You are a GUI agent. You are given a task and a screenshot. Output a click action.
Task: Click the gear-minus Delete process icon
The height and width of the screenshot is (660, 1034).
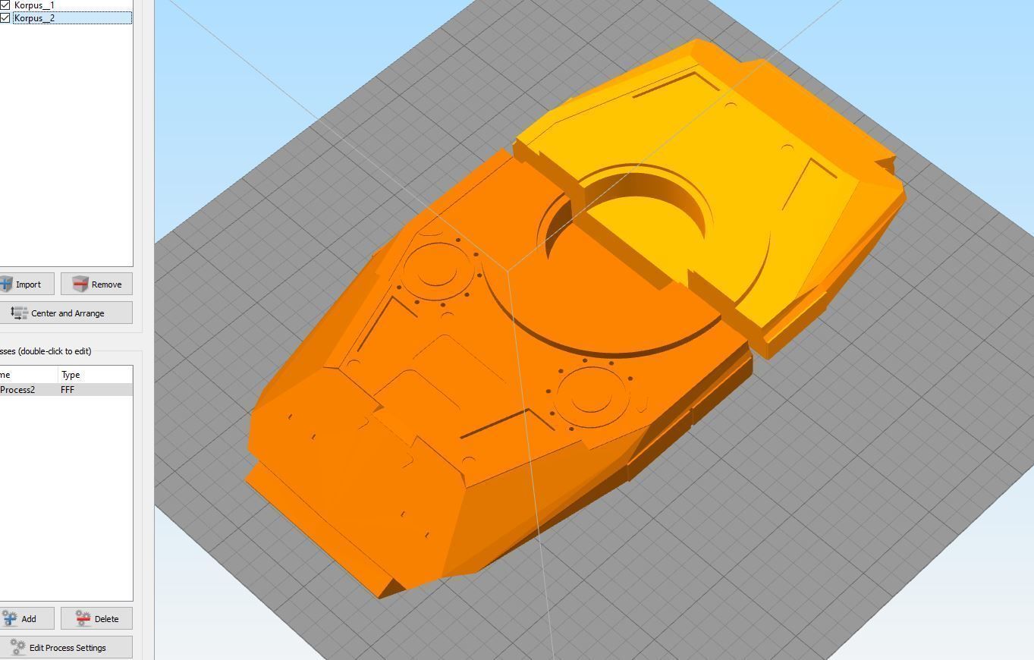(82, 618)
